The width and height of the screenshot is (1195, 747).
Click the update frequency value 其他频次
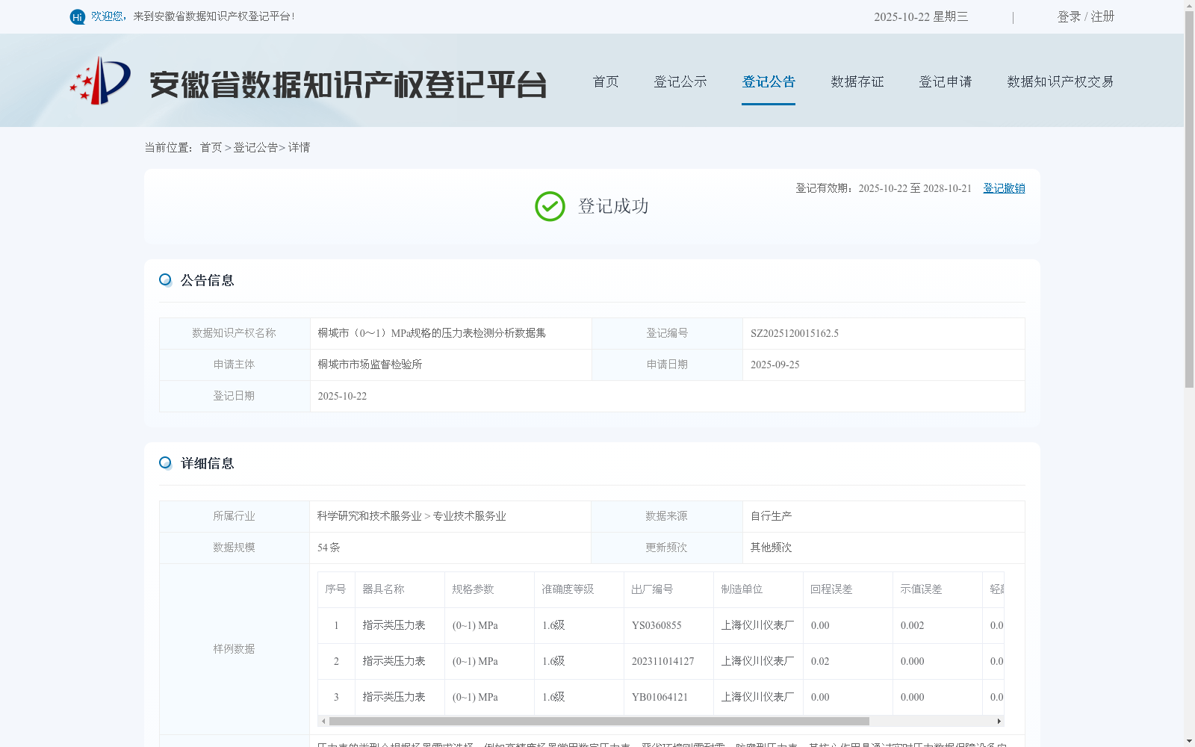772,548
